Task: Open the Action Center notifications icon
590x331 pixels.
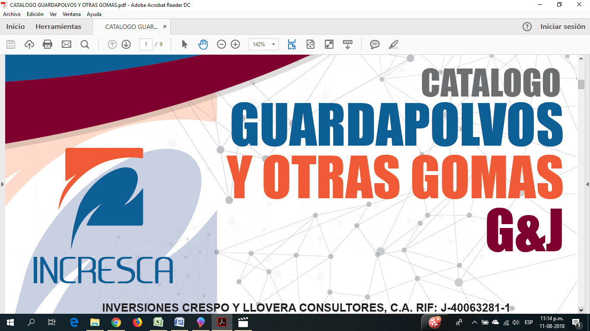Action: tap(576, 322)
